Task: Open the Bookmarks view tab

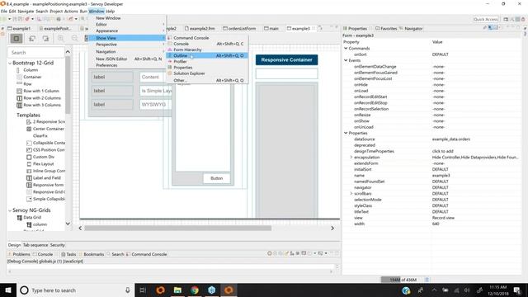Action: tap(92, 254)
